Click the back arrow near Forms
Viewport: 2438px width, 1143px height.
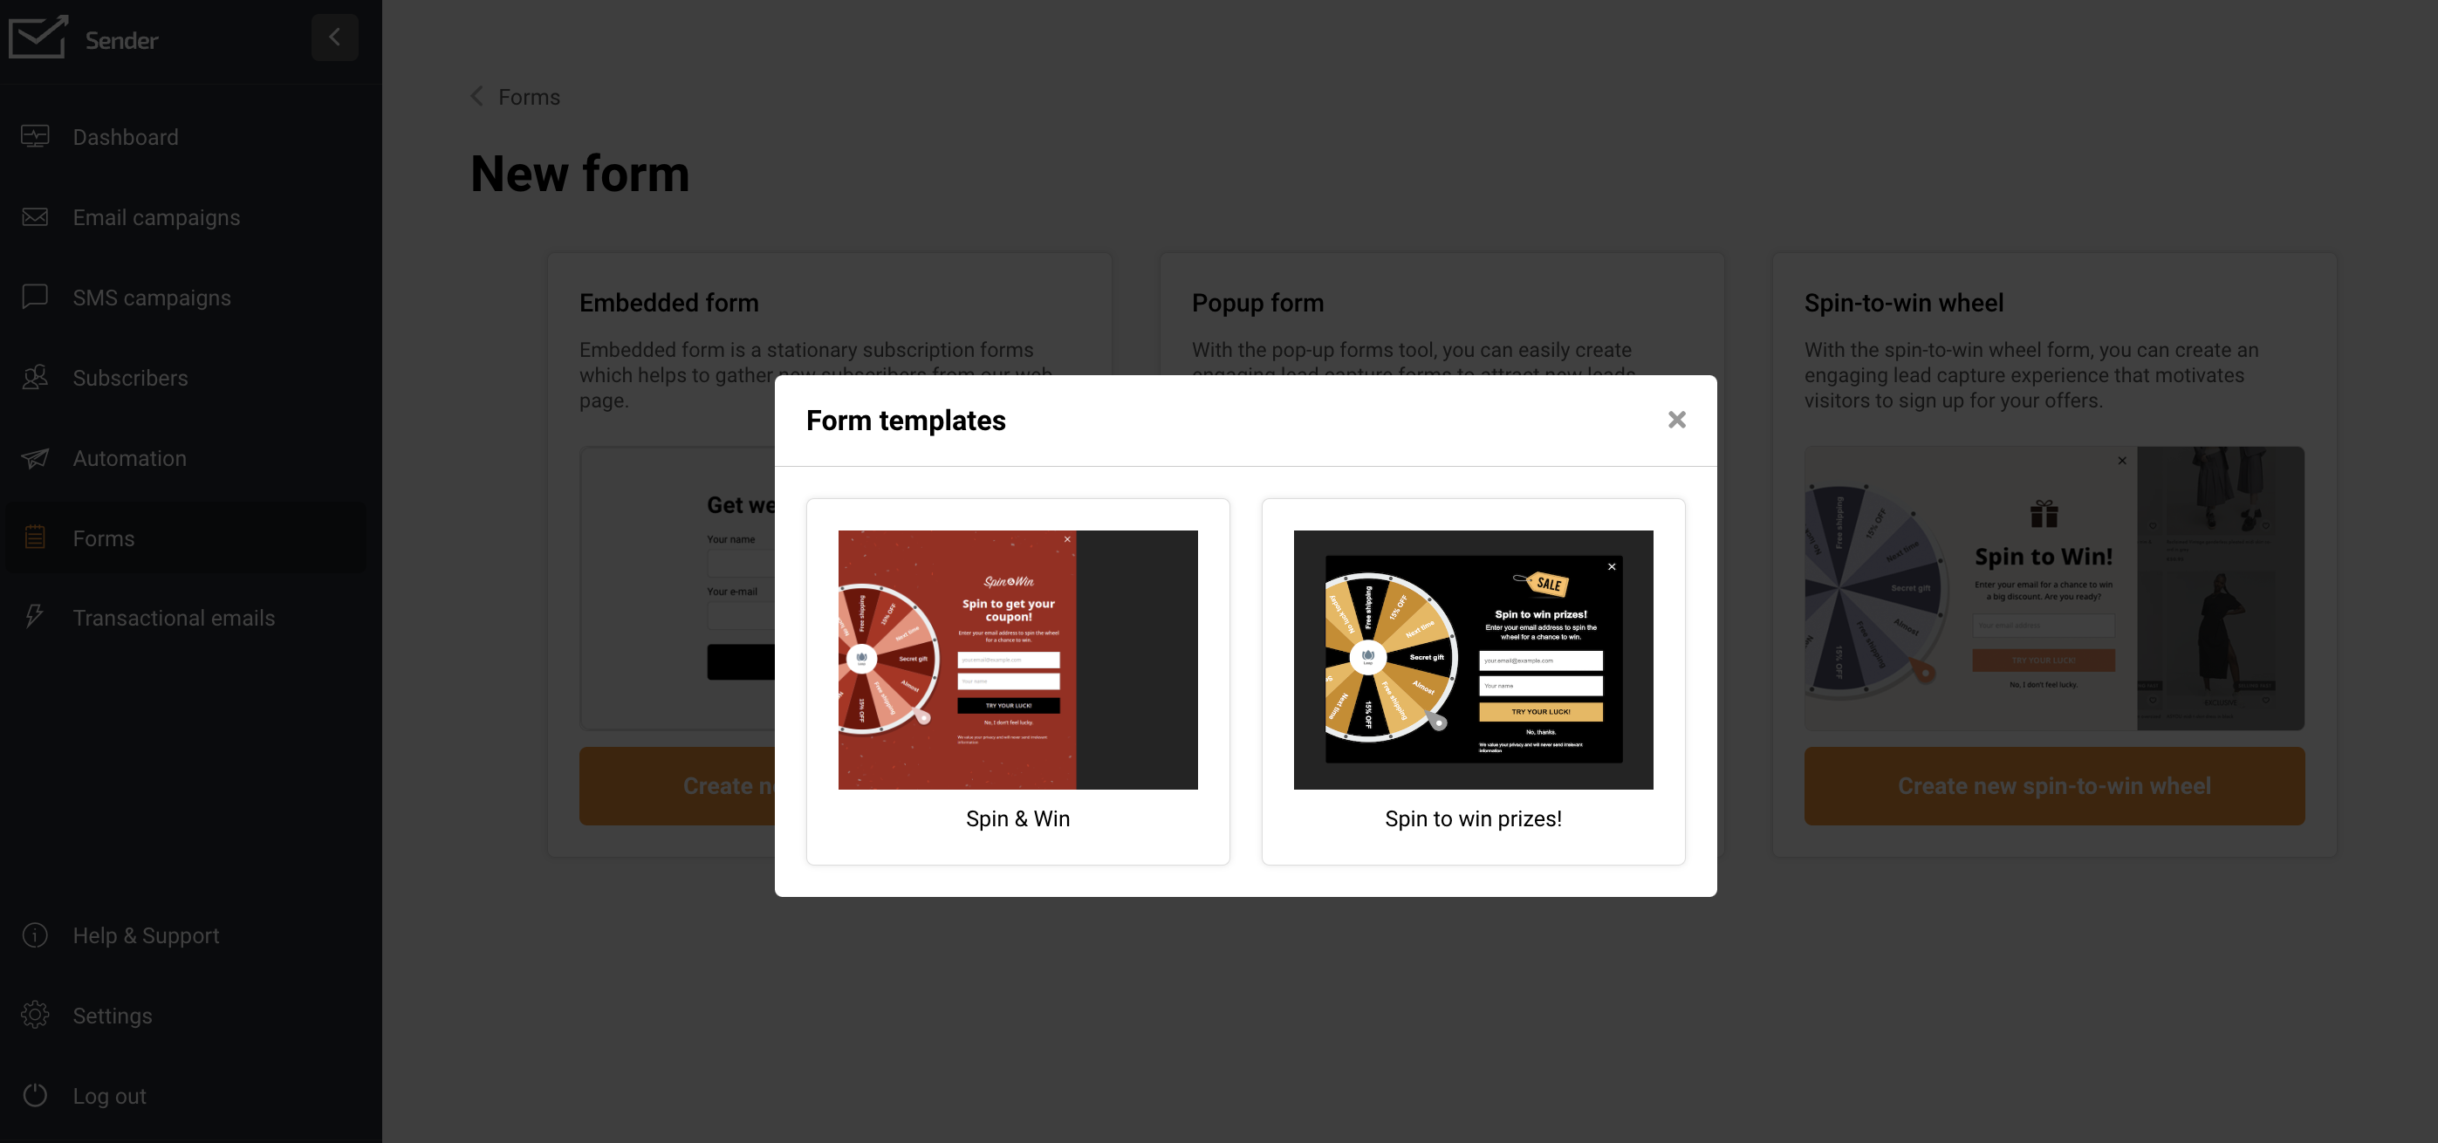click(x=477, y=97)
